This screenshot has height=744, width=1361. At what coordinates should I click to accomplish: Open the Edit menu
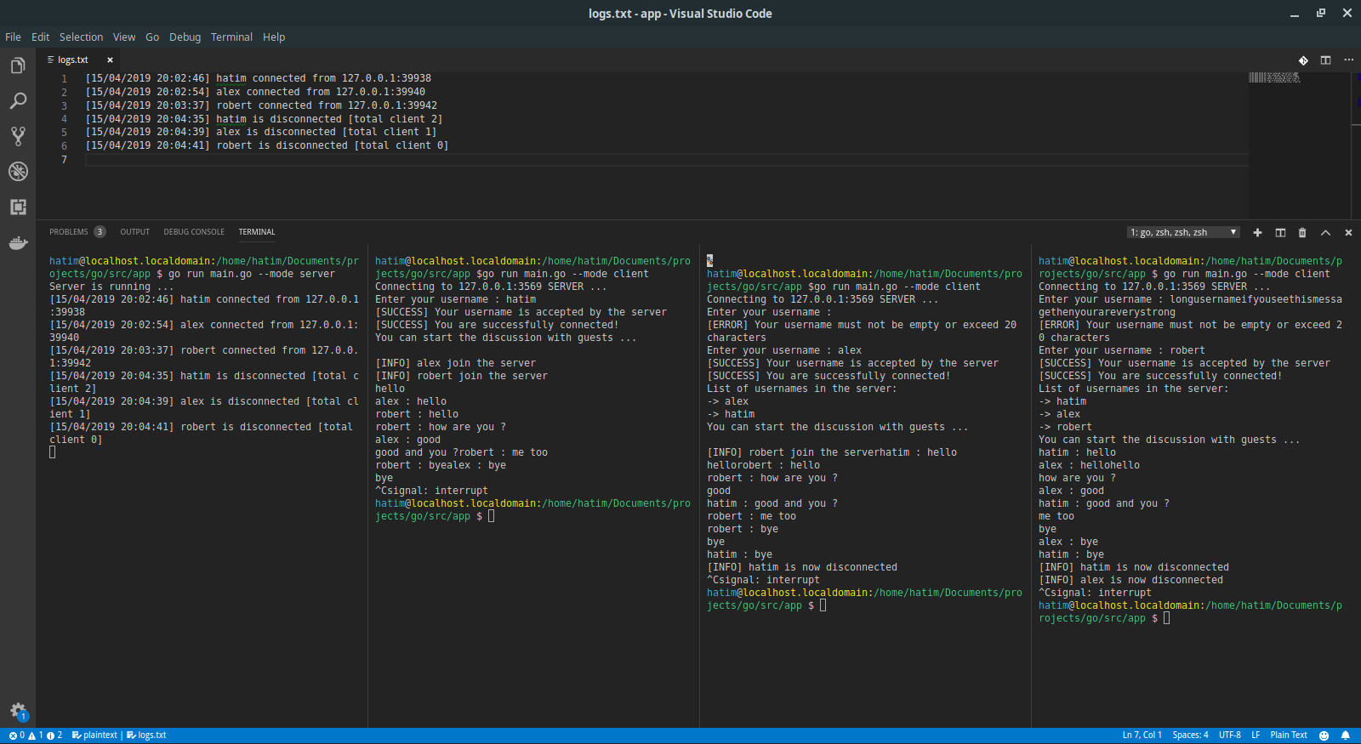[x=40, y=37]
